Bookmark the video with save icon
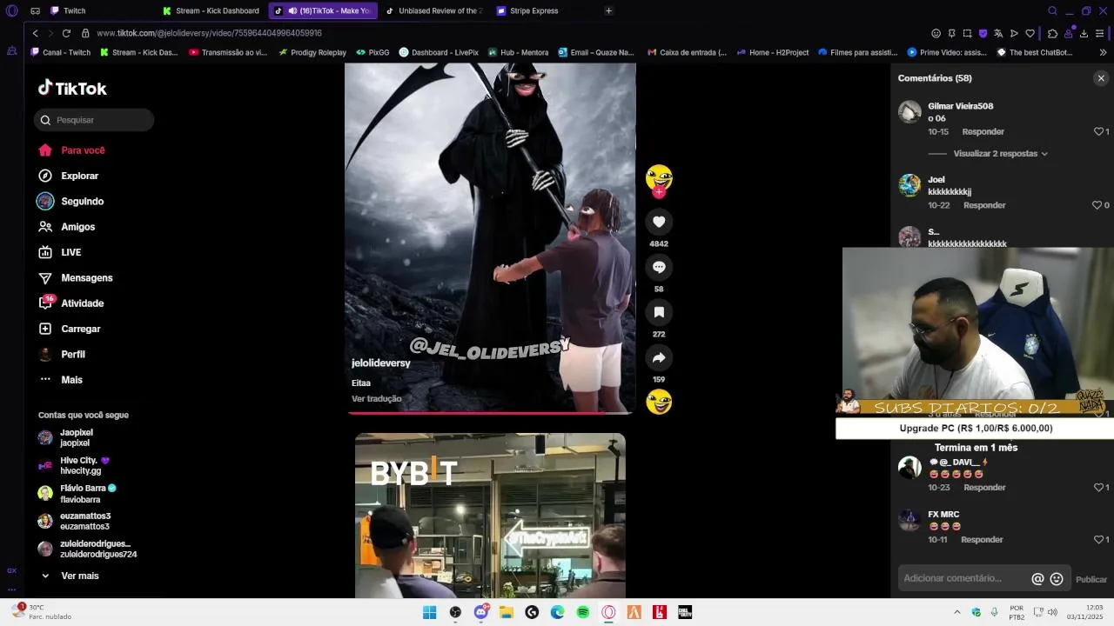Viewport: 1114px width, 626px height. coord(659,312)
